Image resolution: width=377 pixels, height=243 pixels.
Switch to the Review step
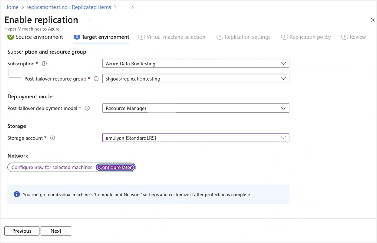point(353,37)
